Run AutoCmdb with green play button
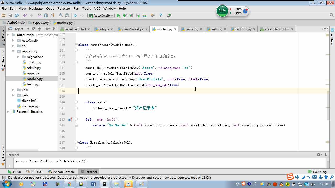 (x=119, y=16)
